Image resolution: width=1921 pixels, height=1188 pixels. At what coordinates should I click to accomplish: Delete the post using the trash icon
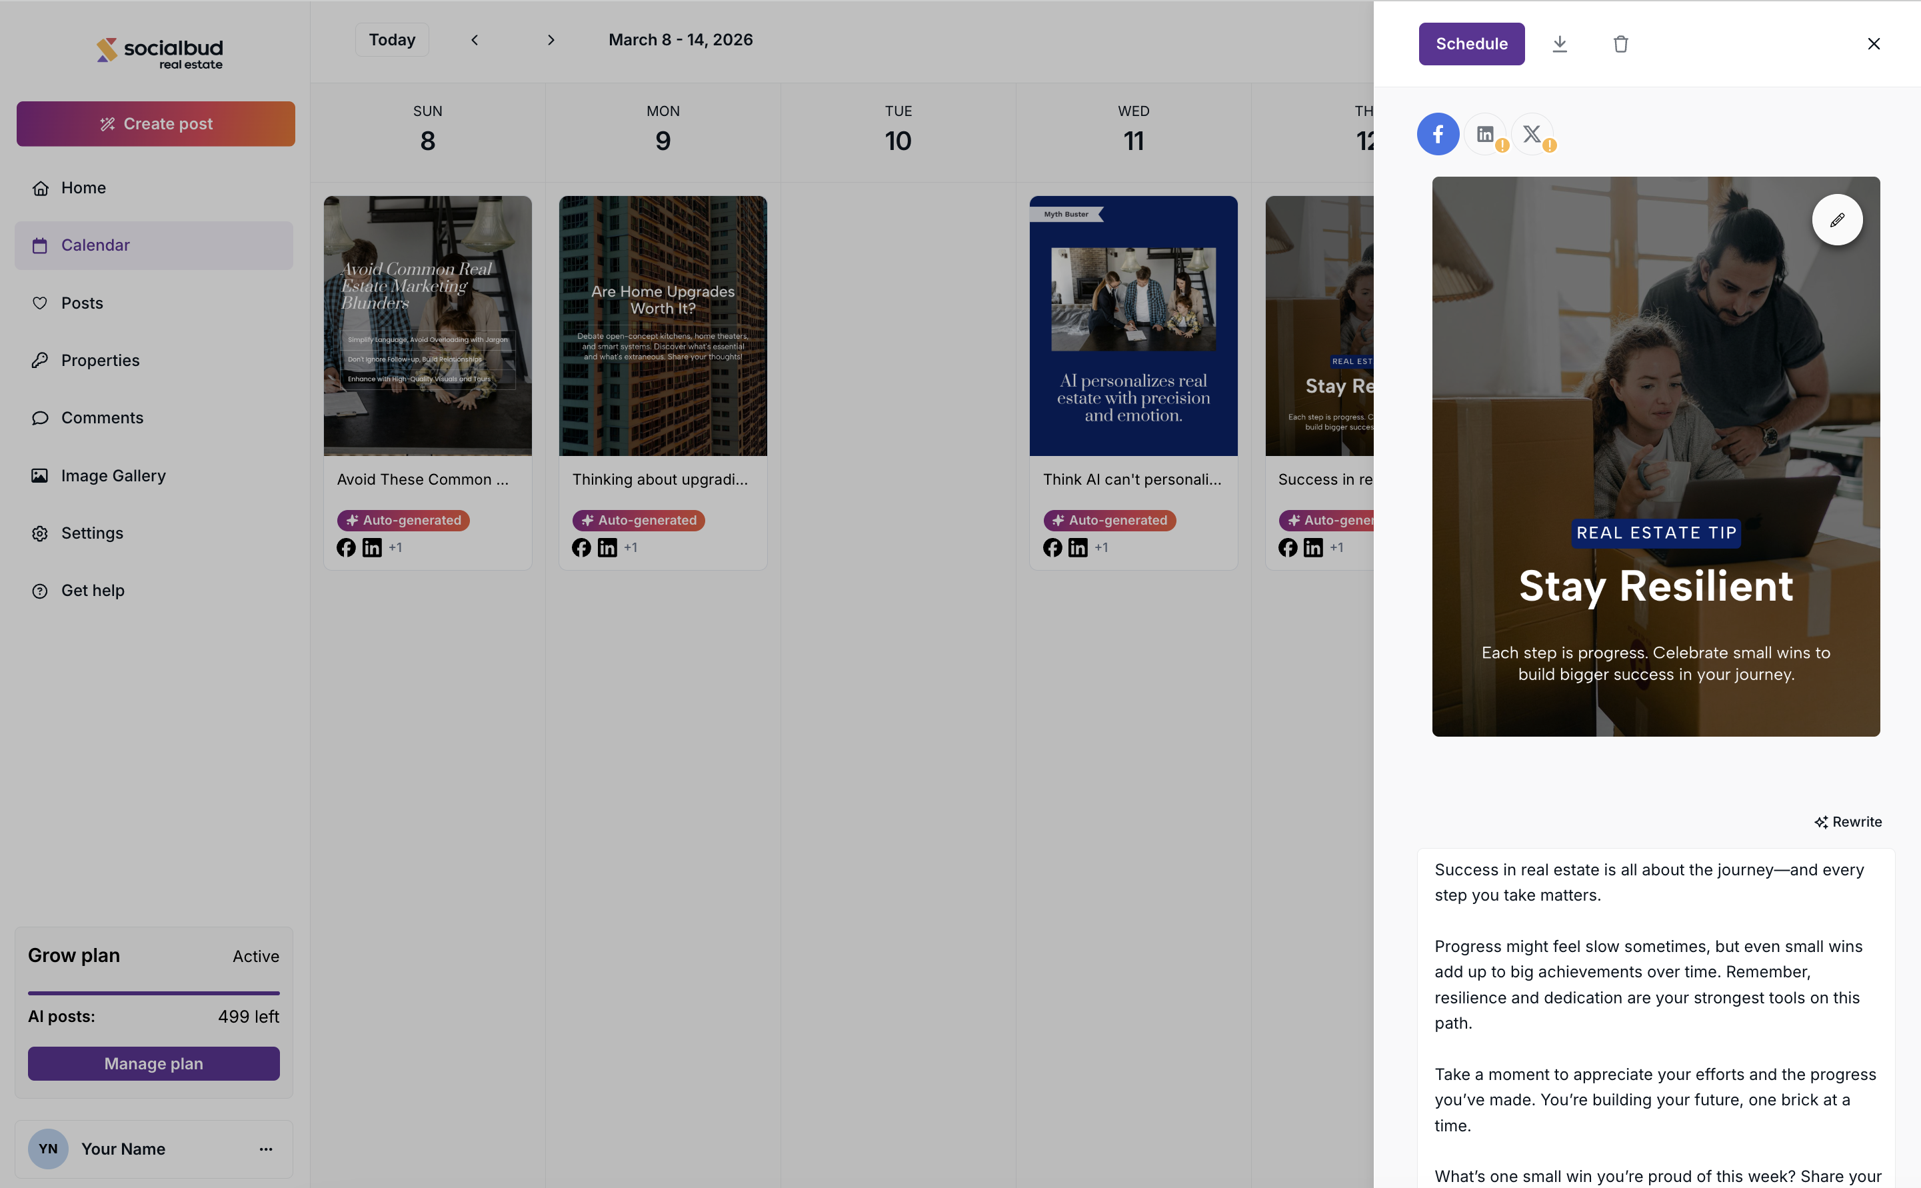1620,44
